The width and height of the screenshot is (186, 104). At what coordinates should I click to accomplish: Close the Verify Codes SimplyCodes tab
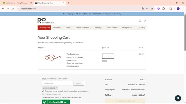(31, 3)
